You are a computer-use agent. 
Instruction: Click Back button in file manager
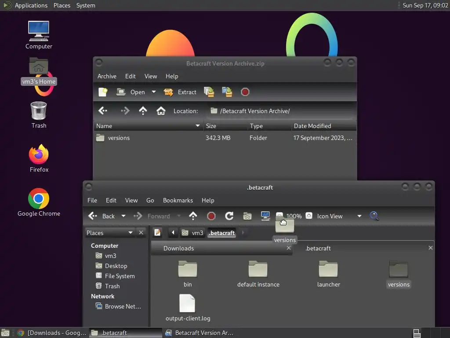pyautogui.click(x=102, y=216)
